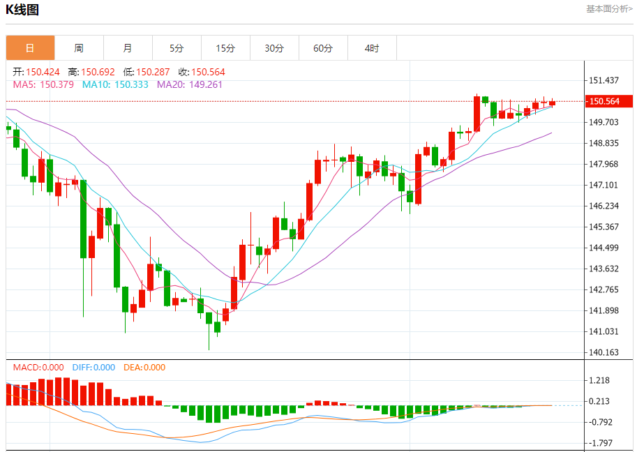Screen dimensions: 637x452
Task: Click the 151.437 price axis label
Action: [x=604, y=80]
